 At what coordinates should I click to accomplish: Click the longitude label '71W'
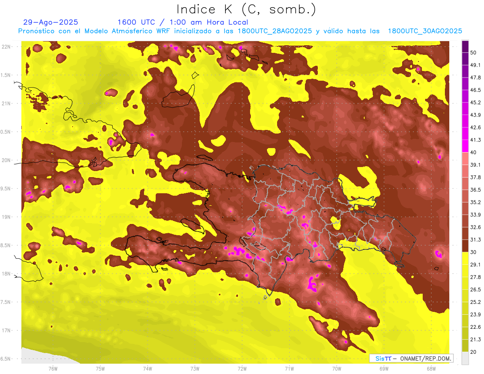pyautogui.click(x=289, y=368)
